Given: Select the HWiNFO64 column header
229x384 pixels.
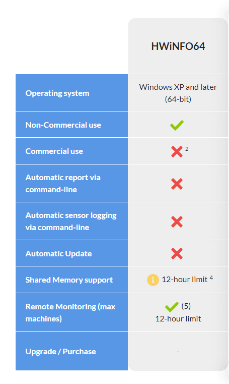Looking at the screenshot, I should coord(178,46).
